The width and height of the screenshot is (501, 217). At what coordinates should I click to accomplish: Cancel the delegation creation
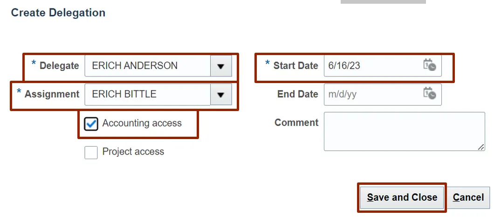468,197
